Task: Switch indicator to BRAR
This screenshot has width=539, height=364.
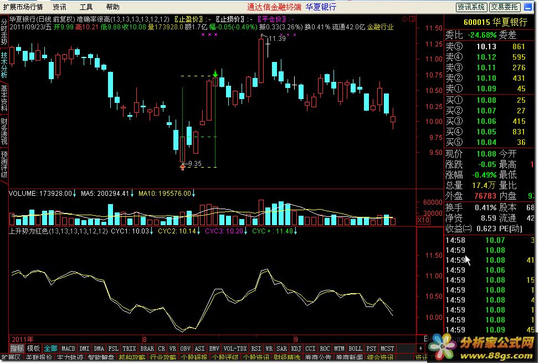Action: [147, 349]
